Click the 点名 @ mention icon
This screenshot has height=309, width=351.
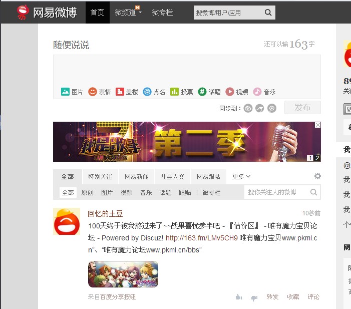click(147, 92)
